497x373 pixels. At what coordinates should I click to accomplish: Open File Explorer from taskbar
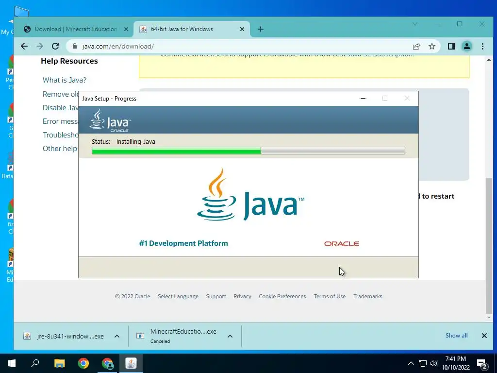coord(59,363)
